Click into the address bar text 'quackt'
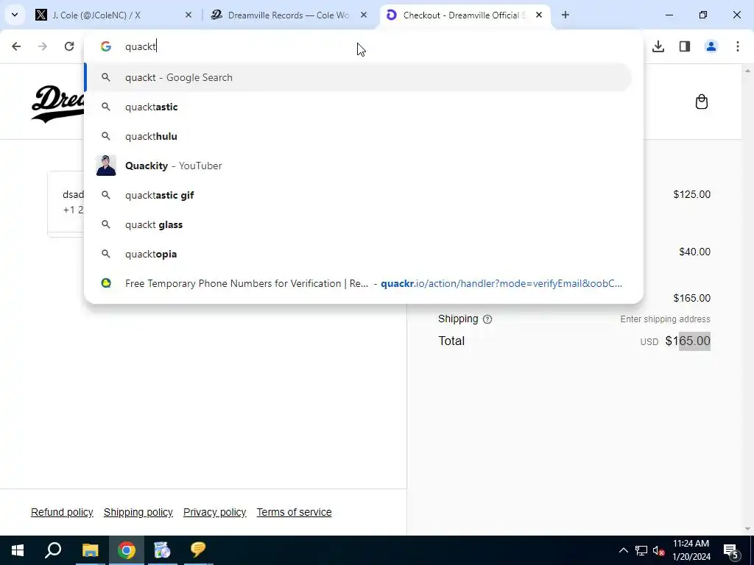Viewport: 754px width, 565px height. (x=141, y=46)
